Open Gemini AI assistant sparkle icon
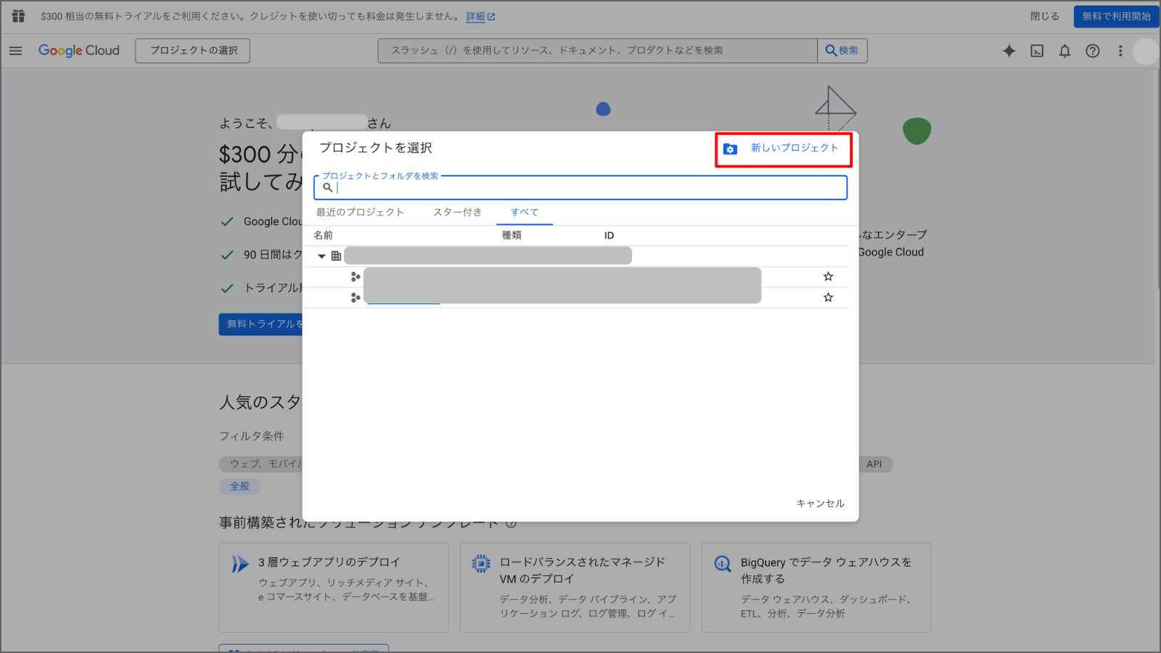 (1009, 51)
